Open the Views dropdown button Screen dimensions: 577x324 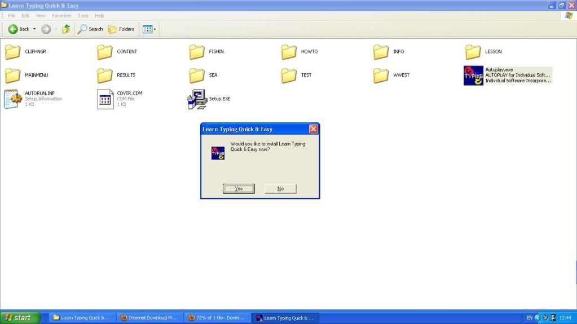pos(149,29)
